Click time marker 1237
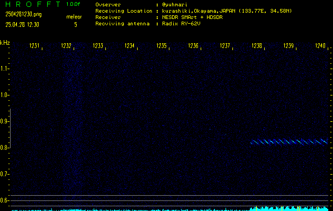This screenshot has width=333, height=211. pos(225,46)
